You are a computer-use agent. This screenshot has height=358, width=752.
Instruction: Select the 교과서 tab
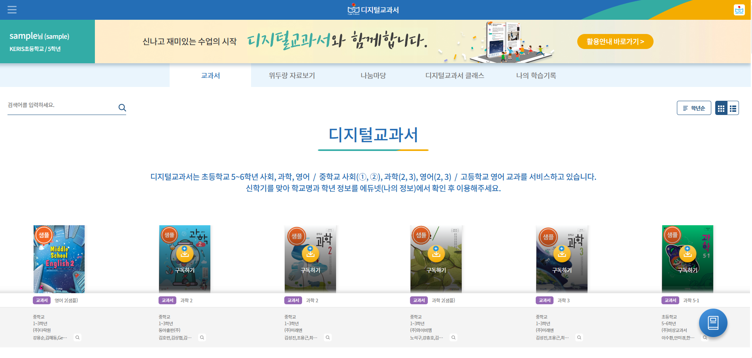point(210,75)
